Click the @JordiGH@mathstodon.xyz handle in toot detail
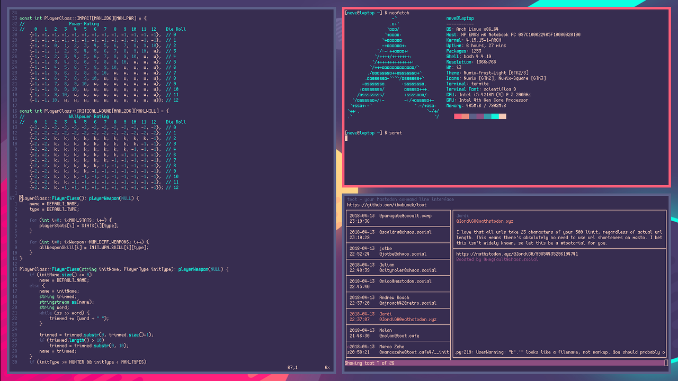 pyautogui.click(x=485, y=221)
